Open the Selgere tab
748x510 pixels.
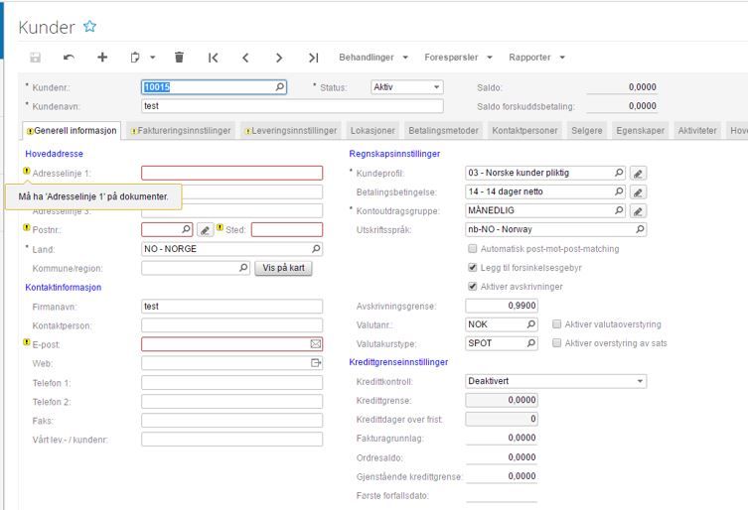click(587, 131)
